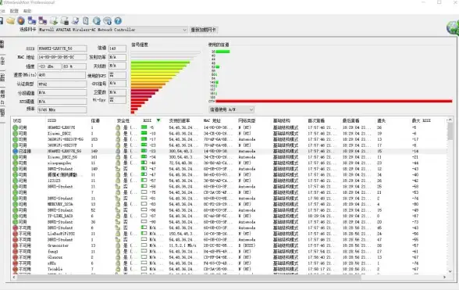
Task: Open the third menu in the menu bar
Action: point(27,11)
